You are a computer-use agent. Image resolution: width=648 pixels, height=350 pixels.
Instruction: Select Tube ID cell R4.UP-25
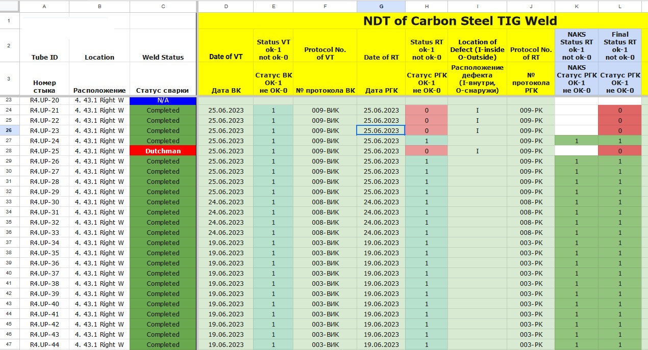pyautogui.click(x=44, y=151)
